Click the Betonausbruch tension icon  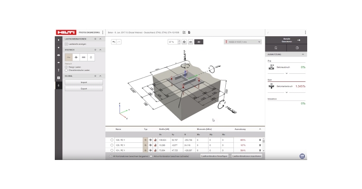pyautogui.click(x=271, y=67)
